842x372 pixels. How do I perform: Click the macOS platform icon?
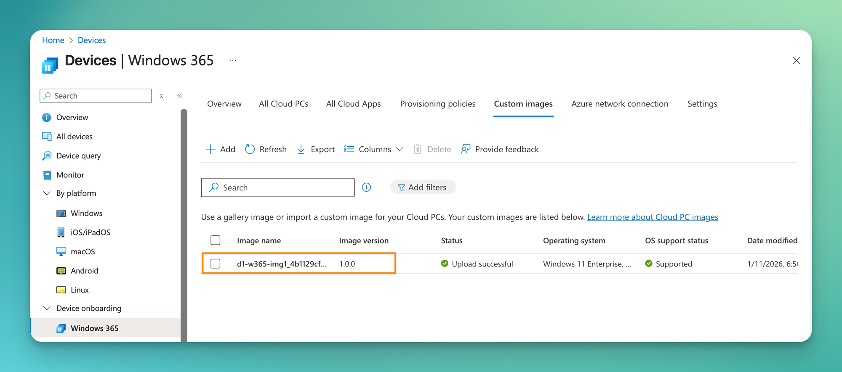click(61, 251)
